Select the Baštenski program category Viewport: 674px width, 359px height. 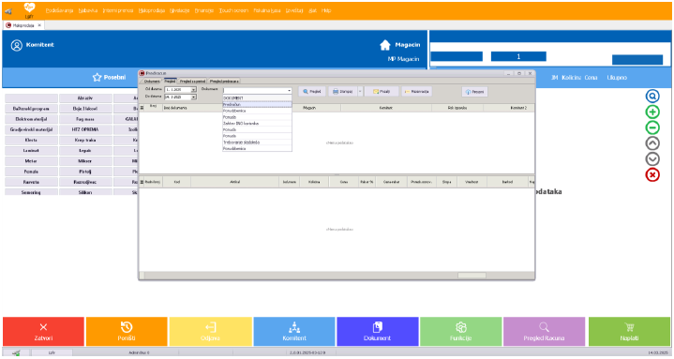tap(31, 109)
